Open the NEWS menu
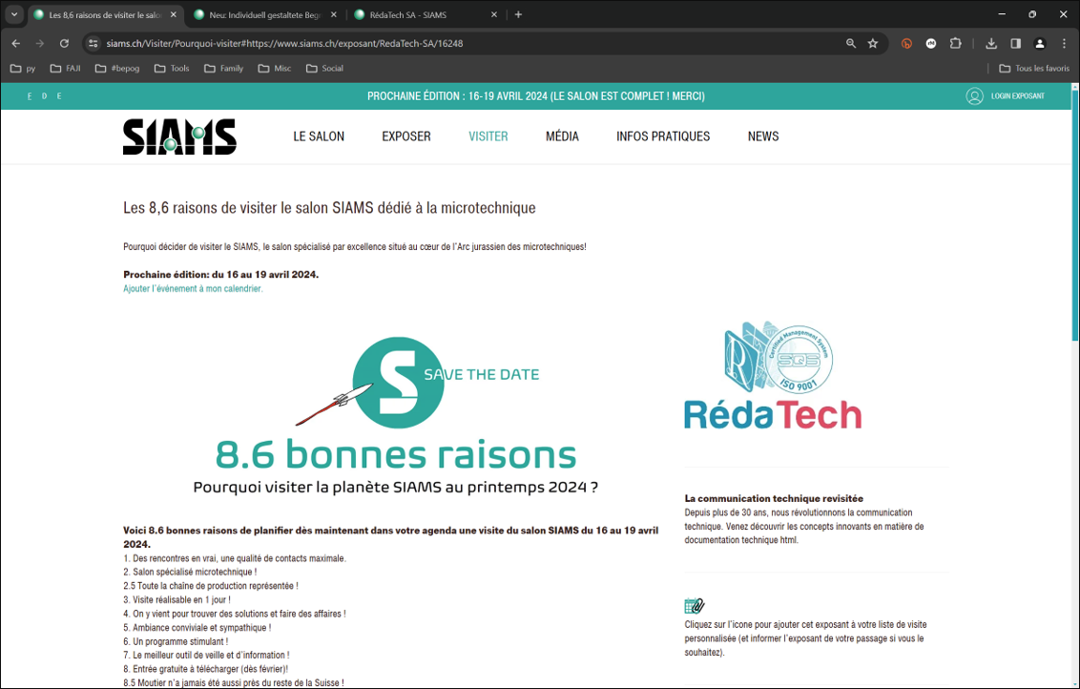The image size is (1080, 689). coord(763,136)
